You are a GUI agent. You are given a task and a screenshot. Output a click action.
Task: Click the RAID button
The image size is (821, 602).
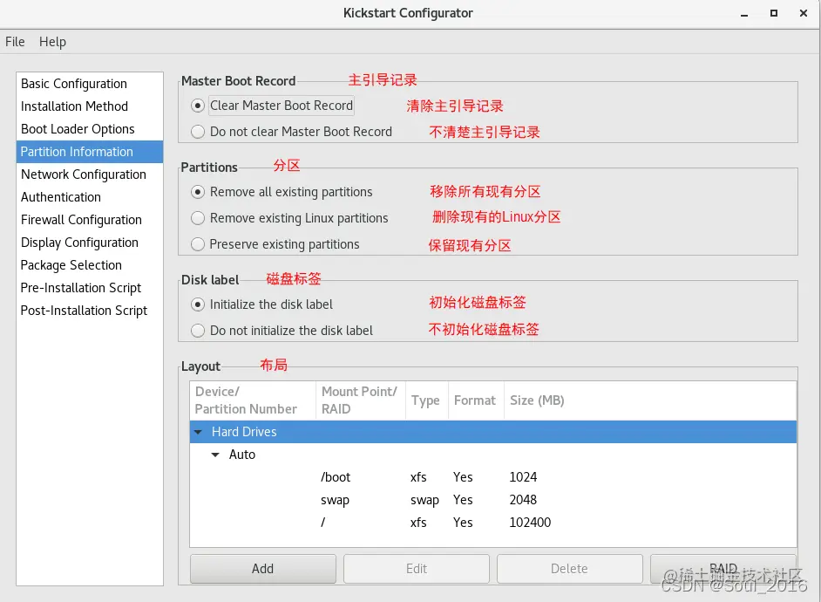[x=723, y=569]
